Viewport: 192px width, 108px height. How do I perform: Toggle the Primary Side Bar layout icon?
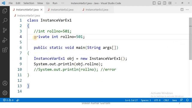click(x=154, y=3)
